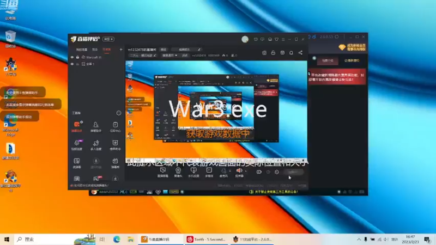Toggle the microphone icon below preview

[223, 171]
